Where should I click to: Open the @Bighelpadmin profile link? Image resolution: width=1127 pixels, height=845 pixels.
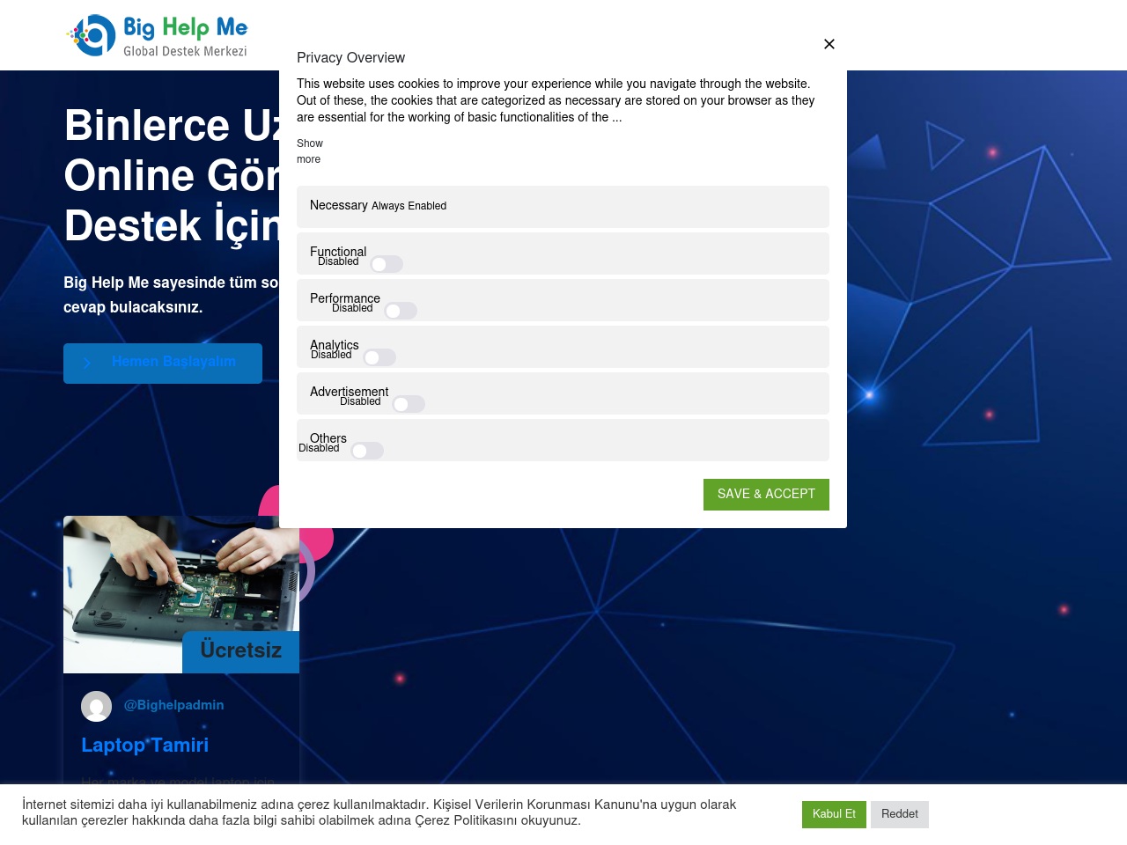point(173,705)
